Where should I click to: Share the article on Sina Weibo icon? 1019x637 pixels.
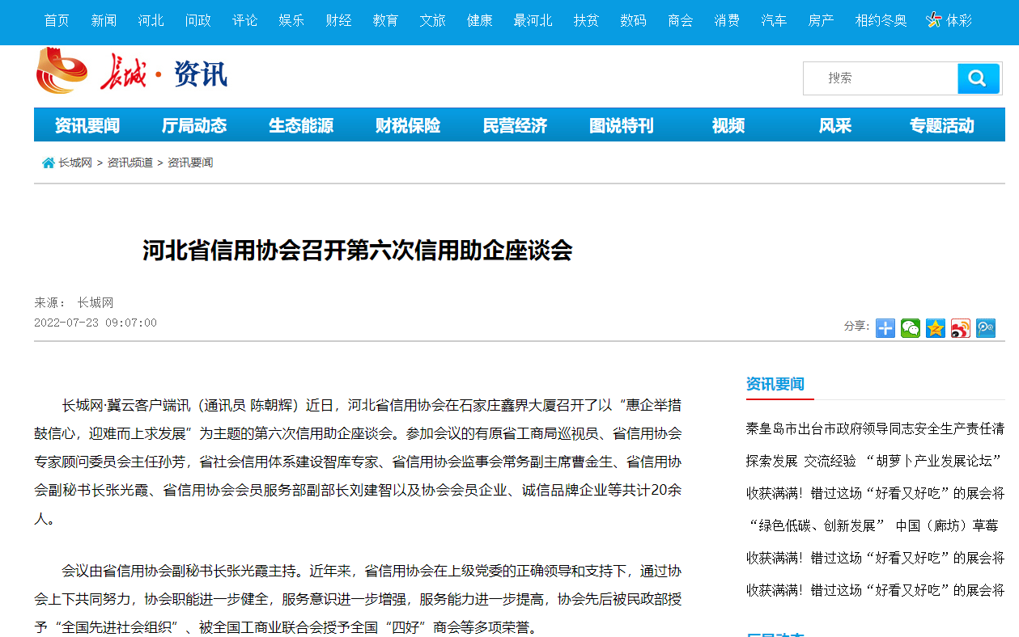[961, 327]
